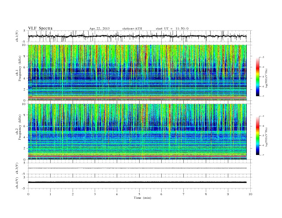
Task: Click time-axis tick label '3'
Action: tap(95, 194)
